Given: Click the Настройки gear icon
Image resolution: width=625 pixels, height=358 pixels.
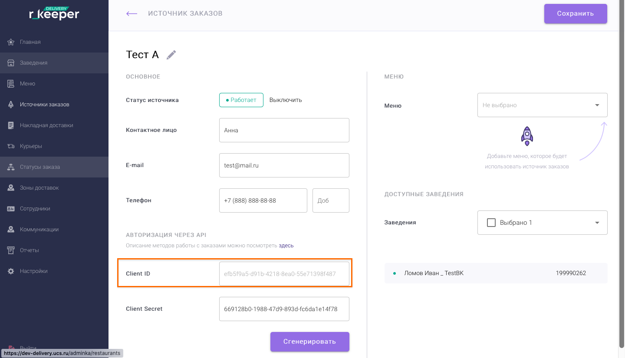Looking at the screenshot, I should [x=11, y=271].
